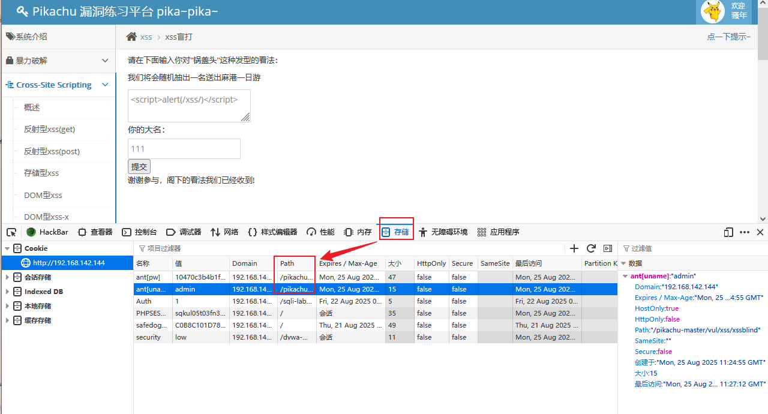This screenshot has height=414, width=768.
Task: Collapse the 数据 section in sidebar
Action: pyautogui.click(x=623, y=263)
